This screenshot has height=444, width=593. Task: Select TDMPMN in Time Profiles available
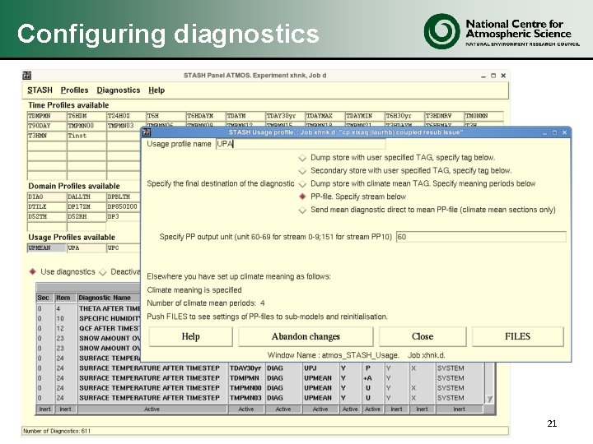click(x=46, y=116)
